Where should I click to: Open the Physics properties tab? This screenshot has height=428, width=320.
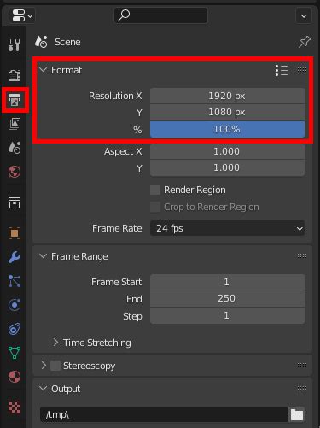[x=15, y=305]
